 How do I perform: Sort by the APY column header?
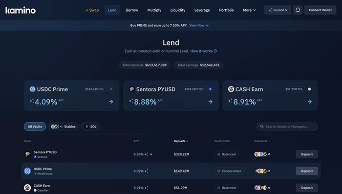(138, 141)
